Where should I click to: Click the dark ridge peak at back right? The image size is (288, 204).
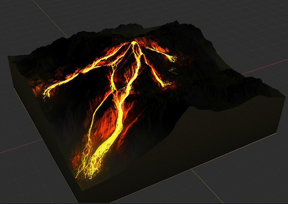[176, 23]
